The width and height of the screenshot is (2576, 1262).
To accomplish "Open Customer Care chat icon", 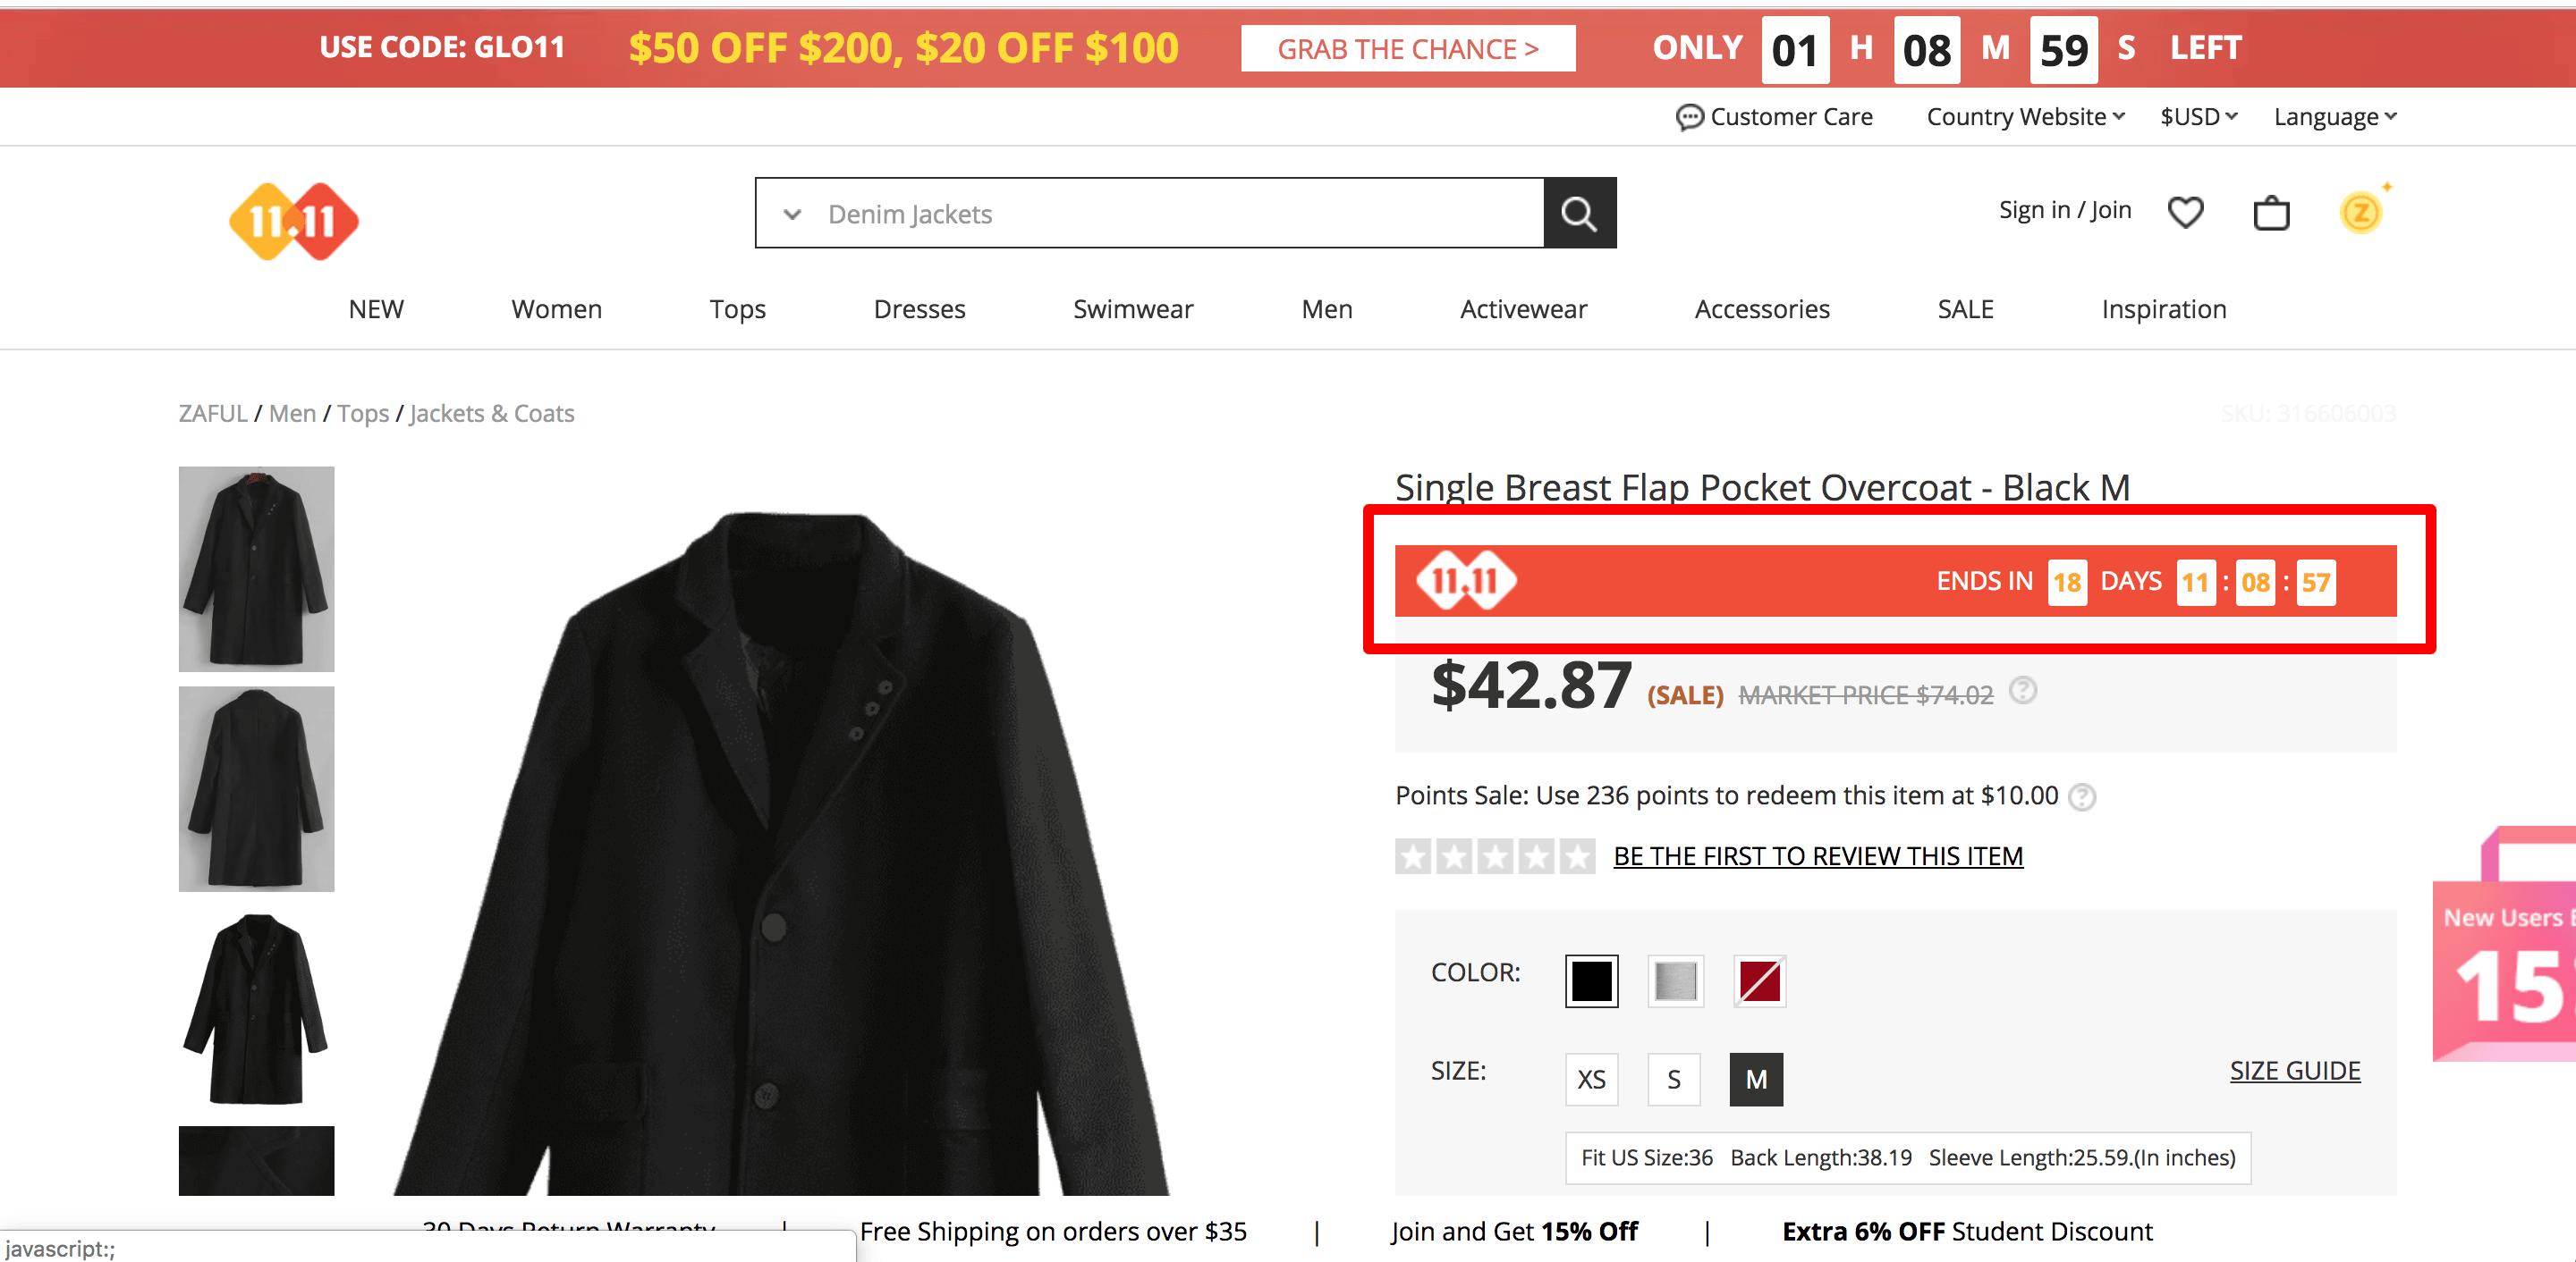I will (x=1689, y=117).
